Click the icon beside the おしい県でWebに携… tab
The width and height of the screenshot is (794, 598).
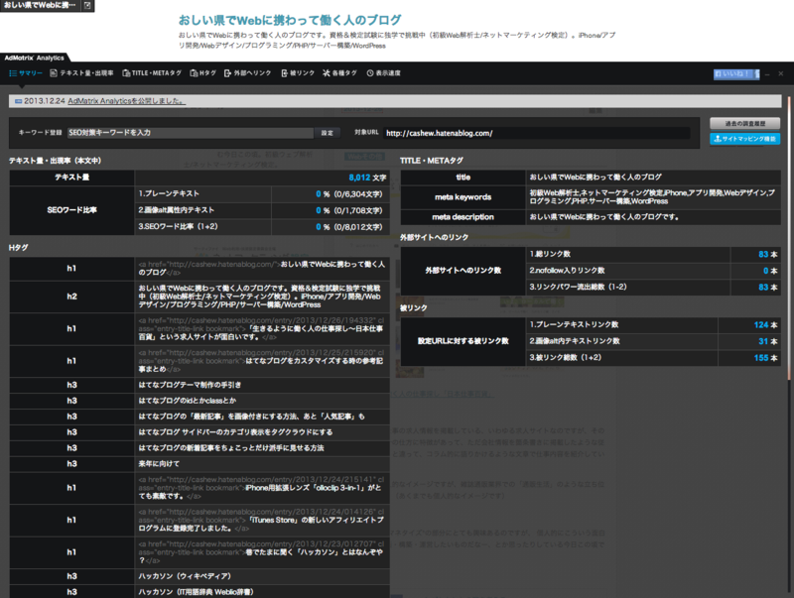coord(87,5)
